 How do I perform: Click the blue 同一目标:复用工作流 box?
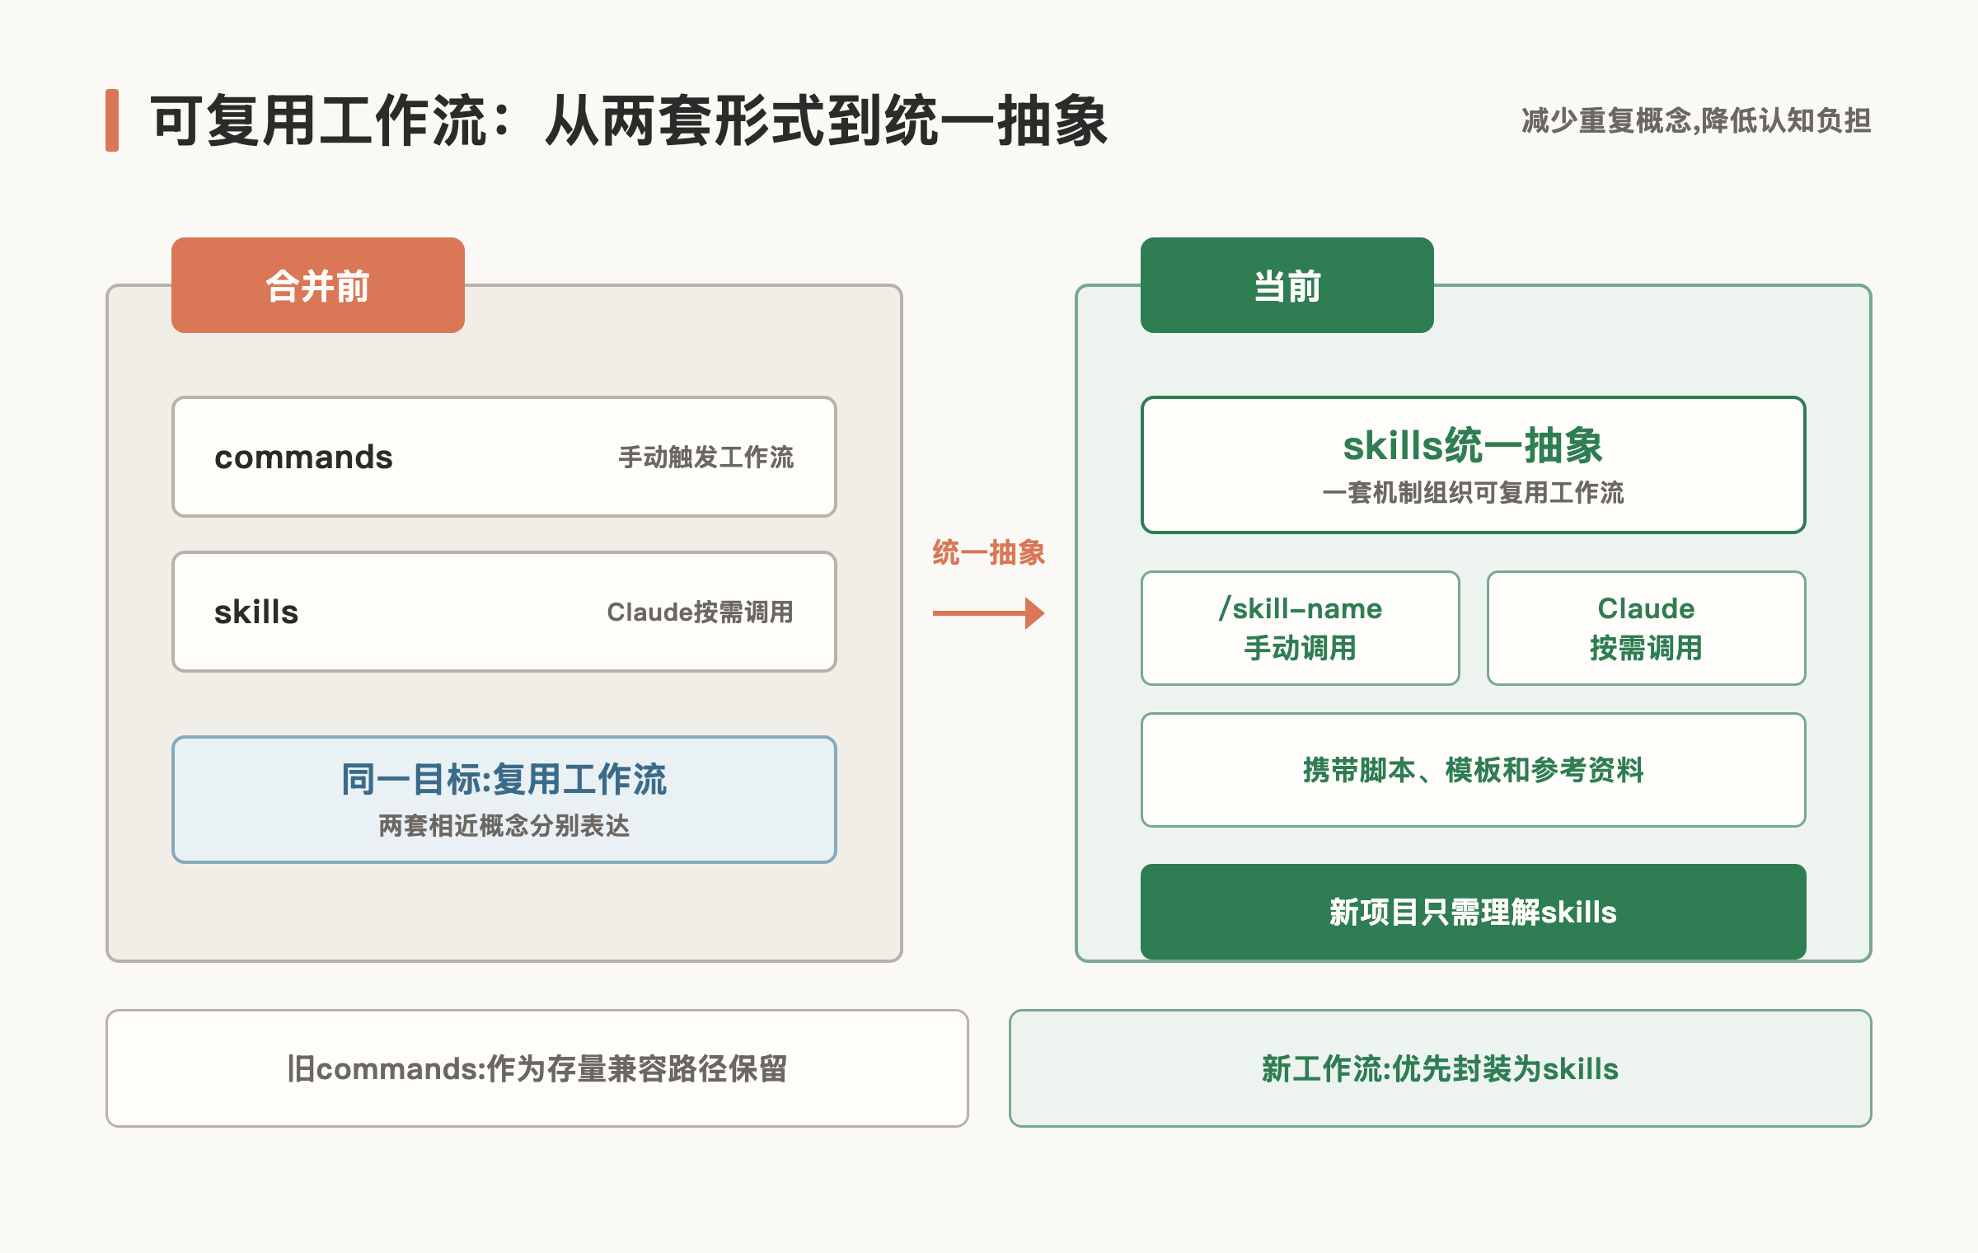(504, 800)
